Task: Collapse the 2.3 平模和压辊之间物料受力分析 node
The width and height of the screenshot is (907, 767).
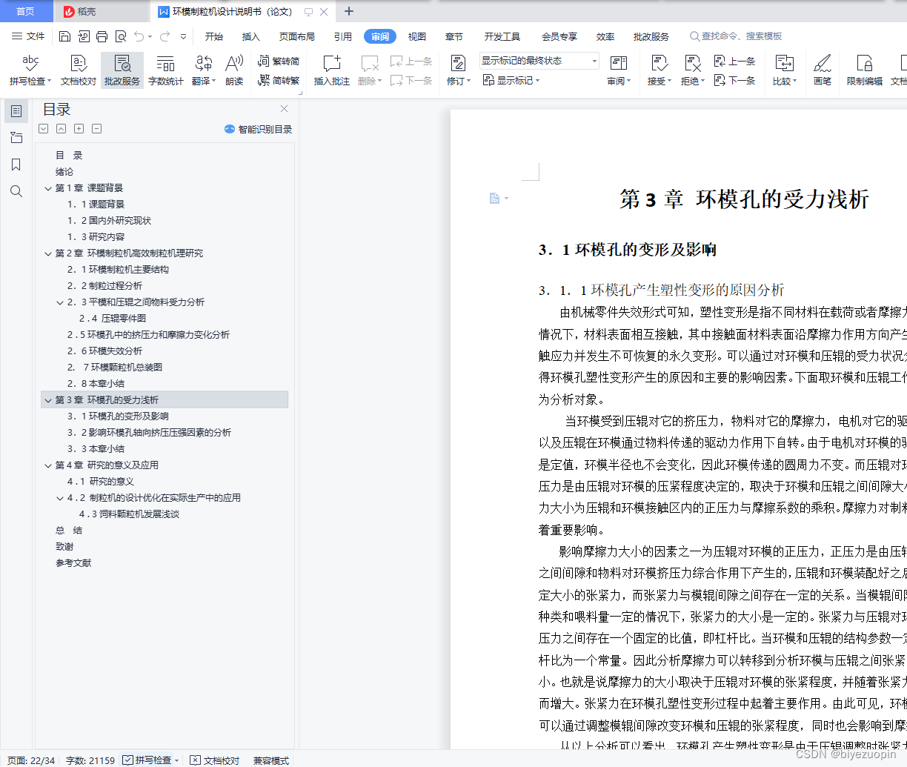Action: tap(60, 302)
